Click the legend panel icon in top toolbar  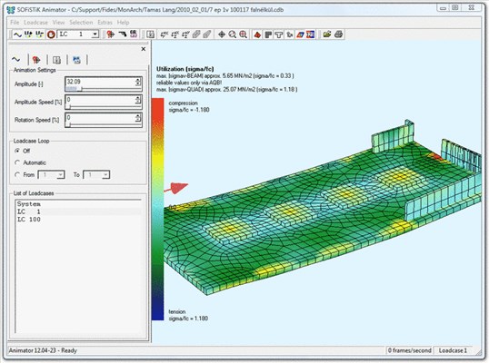(x=151, y=34)
